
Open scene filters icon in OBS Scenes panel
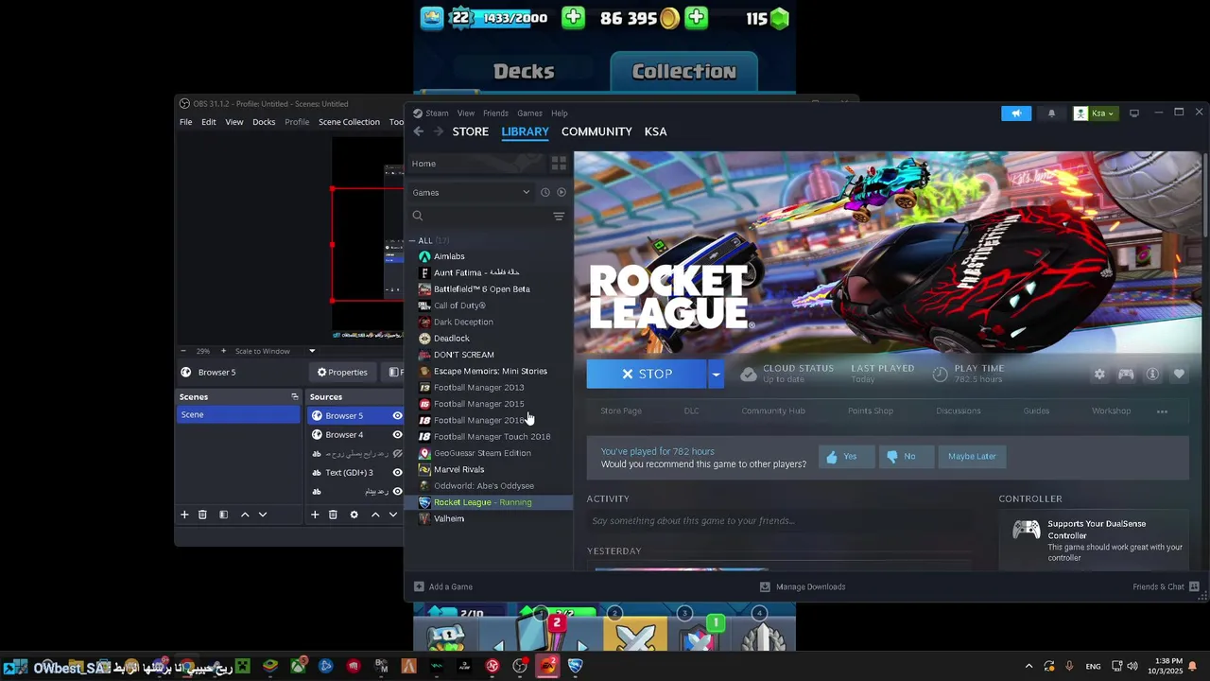pyautogui.click(x=223, y=515)
